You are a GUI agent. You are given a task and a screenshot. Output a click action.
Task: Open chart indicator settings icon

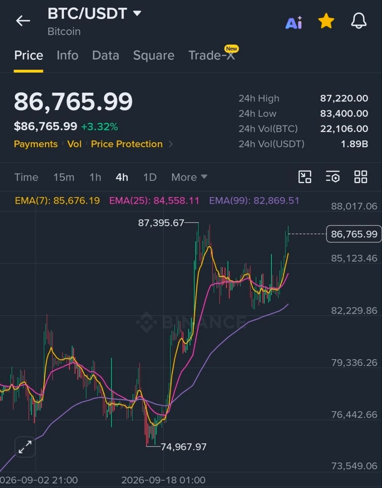[332, 177]
